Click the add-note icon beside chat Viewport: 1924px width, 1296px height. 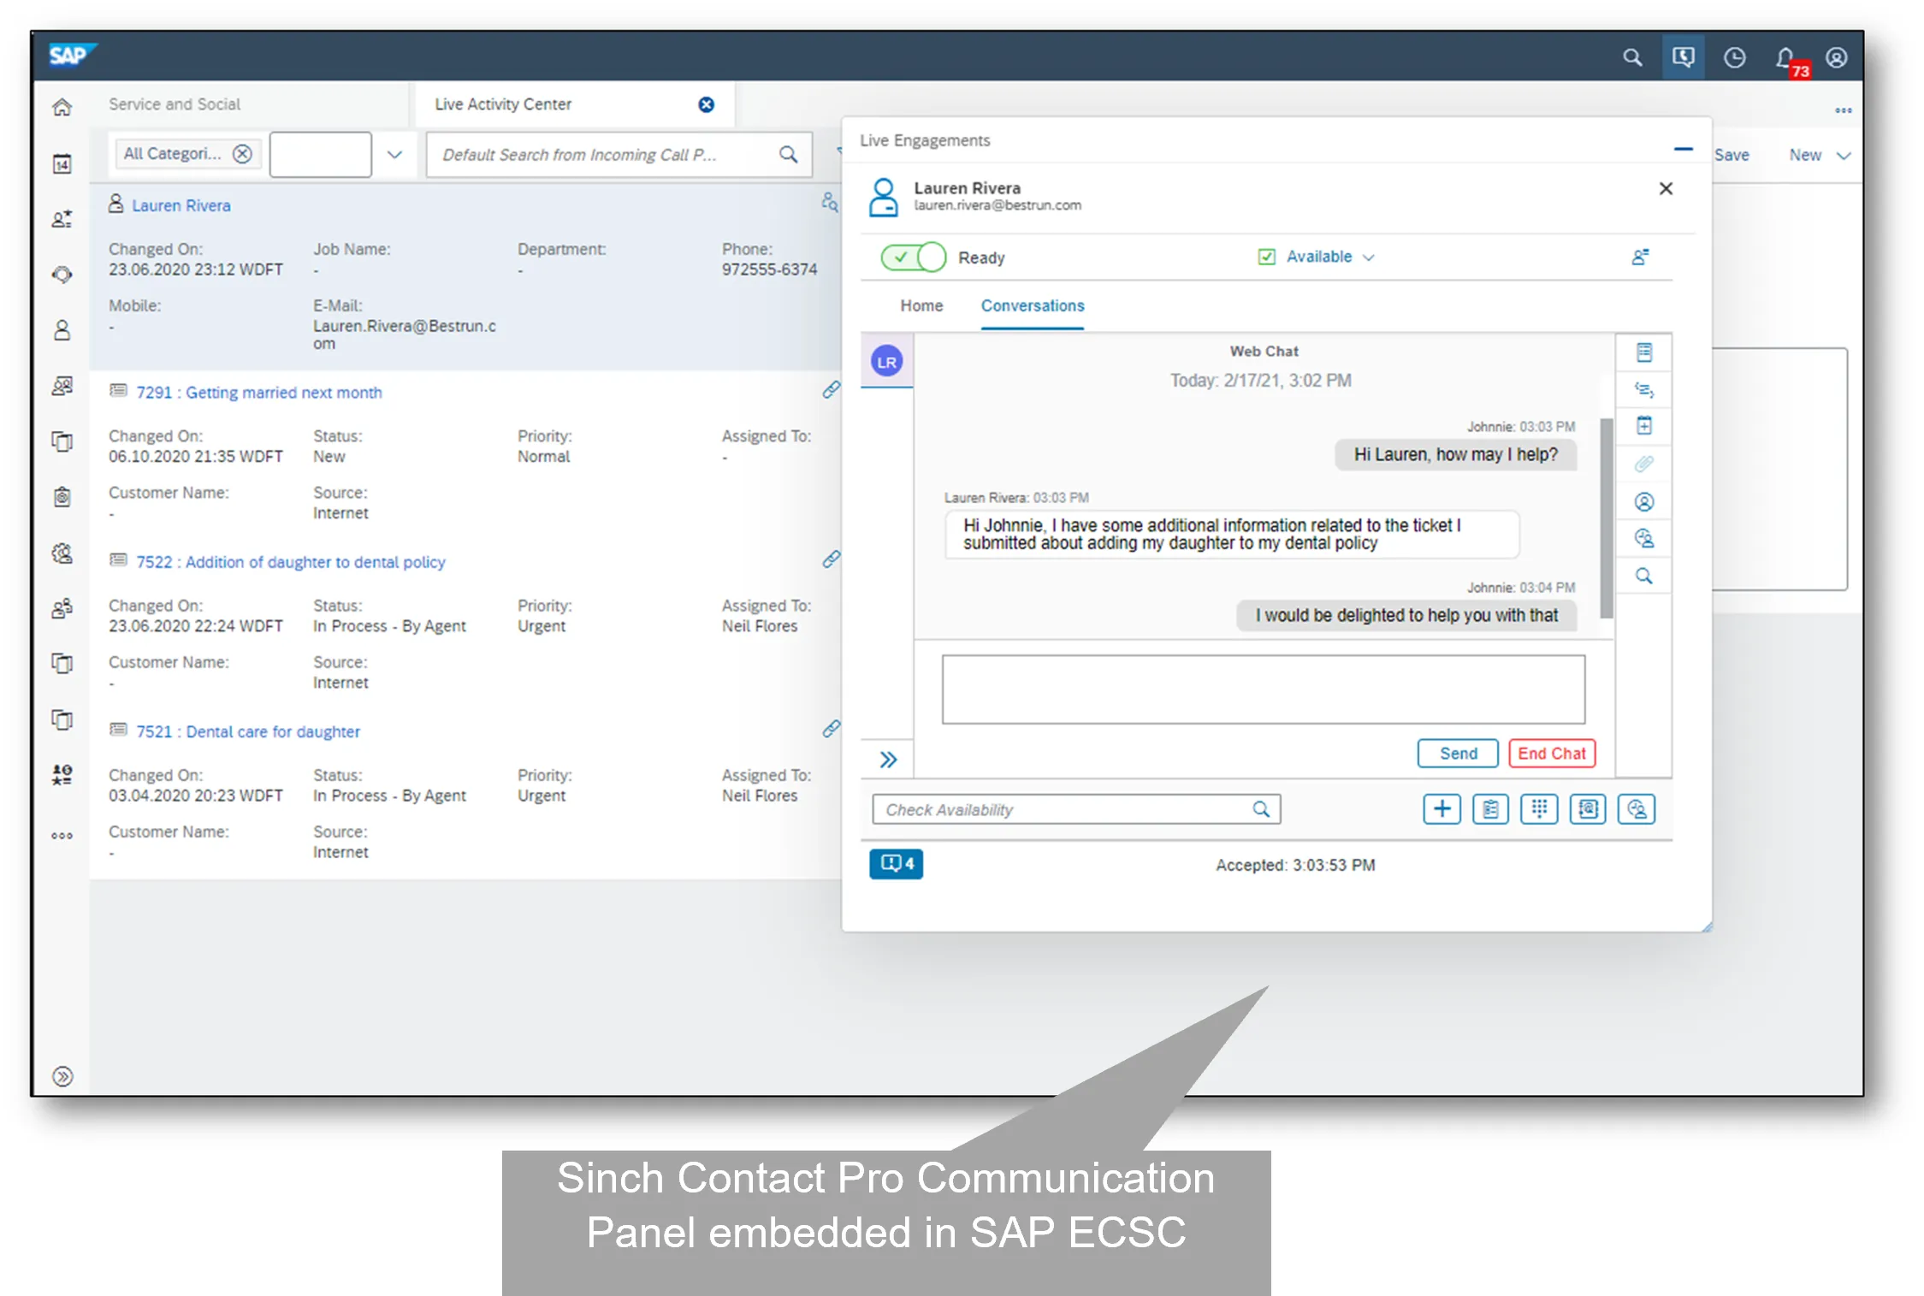1643,426
